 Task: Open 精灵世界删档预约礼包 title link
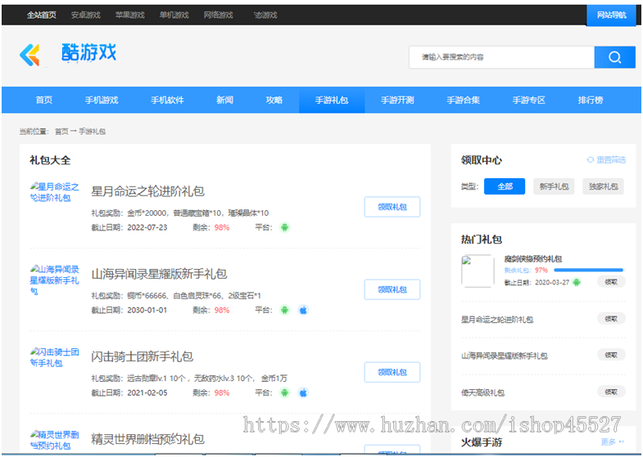(147, 439)
